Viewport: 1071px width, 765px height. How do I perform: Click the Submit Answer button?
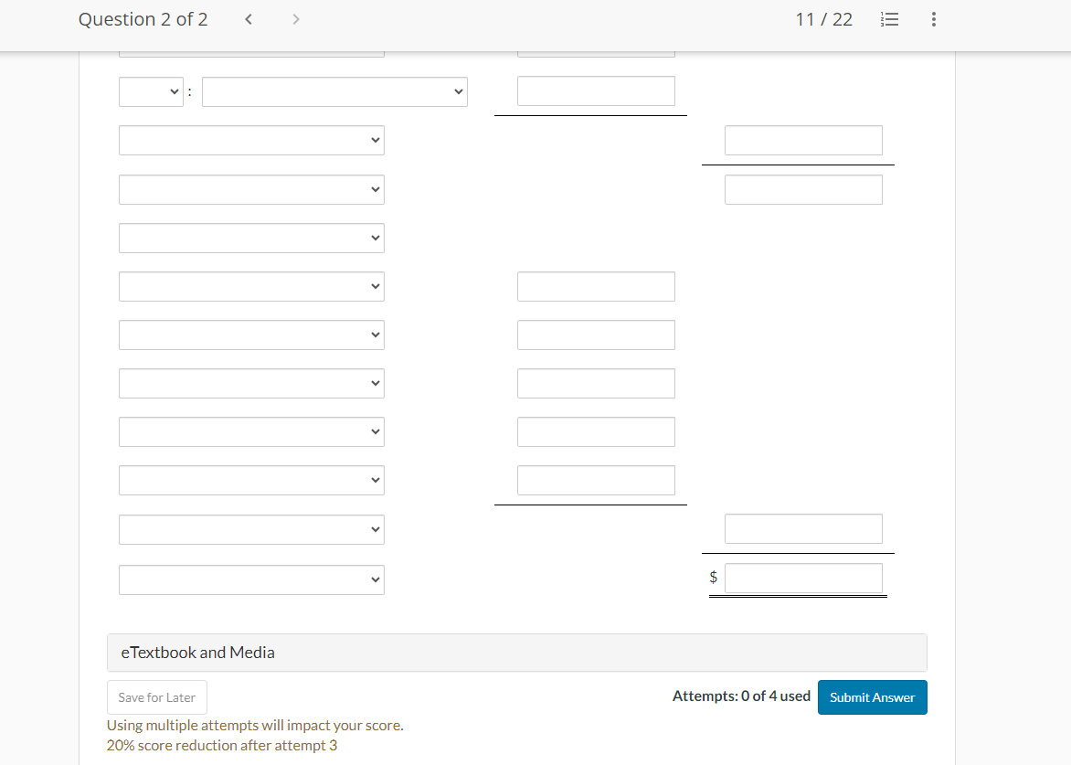[x=872, y=697]
